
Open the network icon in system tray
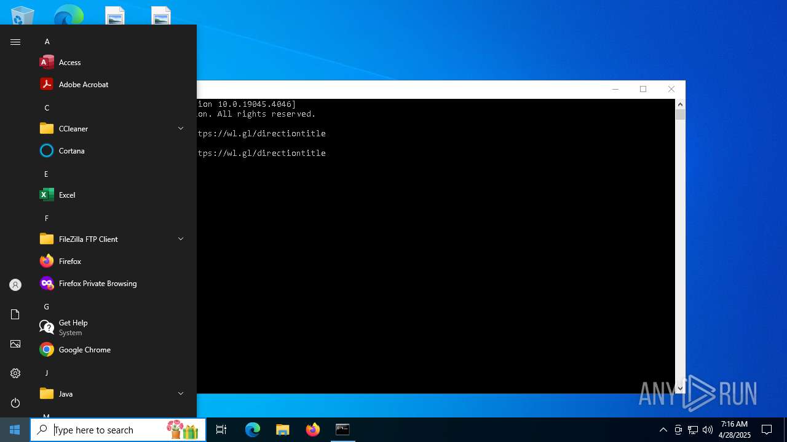(693, 430)
